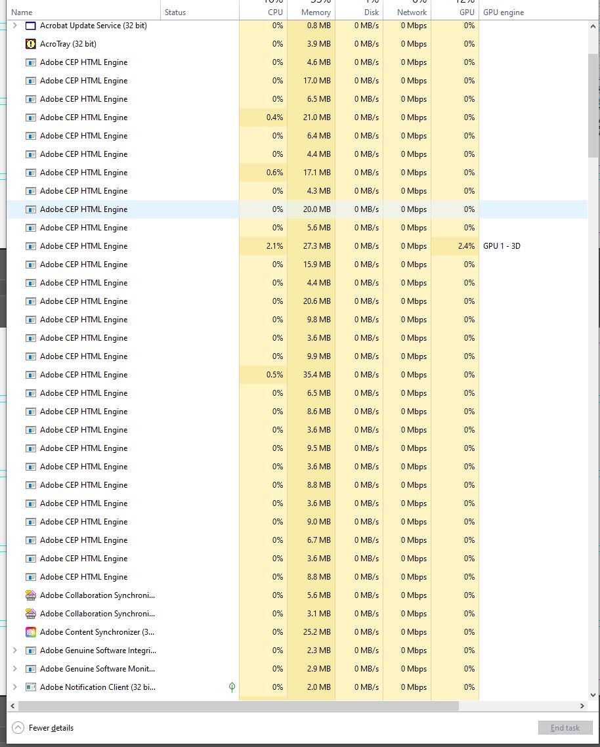Click the Adobe Content Synchronizer icon
Viewport: 600px width, 747px height.
(x=30, y=632)
